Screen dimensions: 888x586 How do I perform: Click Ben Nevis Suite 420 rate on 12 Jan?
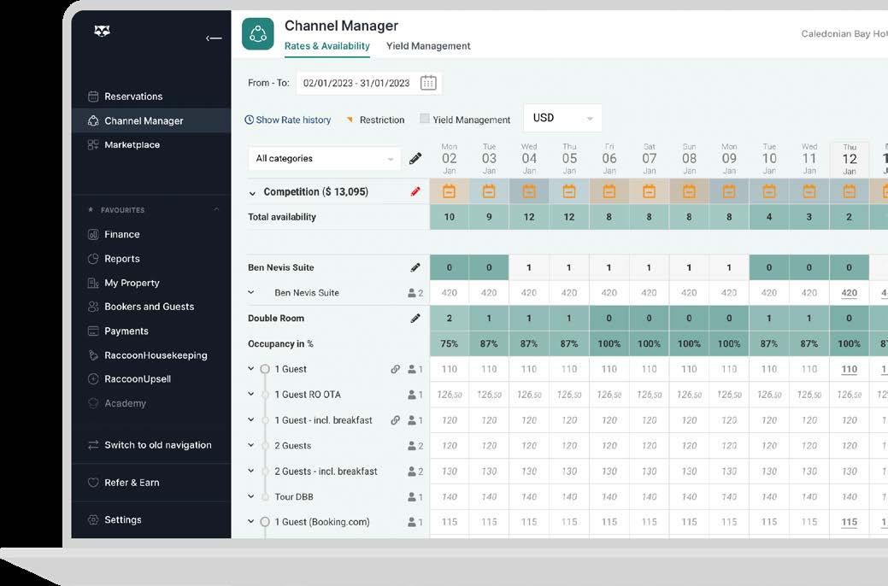(849, 293)
